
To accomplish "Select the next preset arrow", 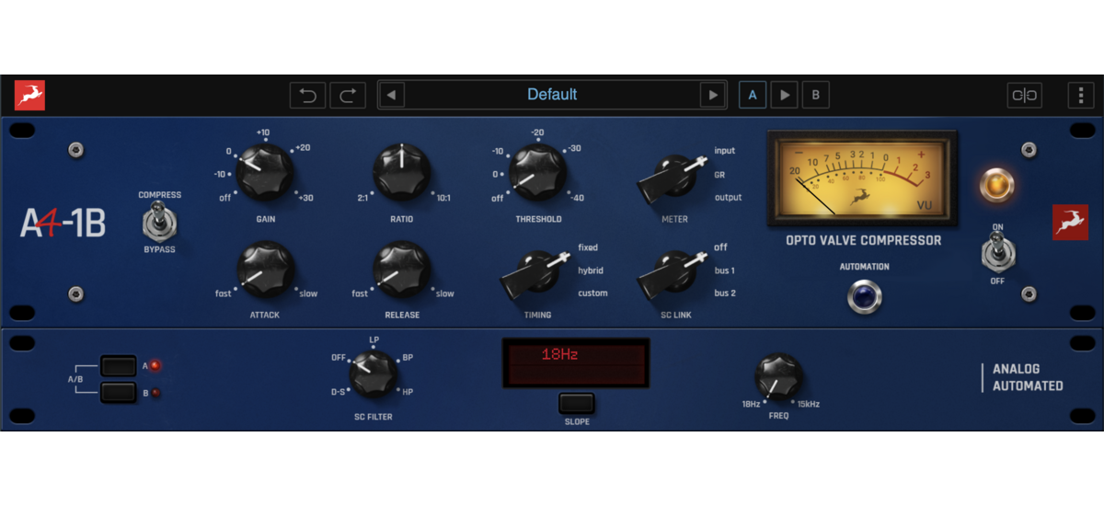I will (712, 95).
